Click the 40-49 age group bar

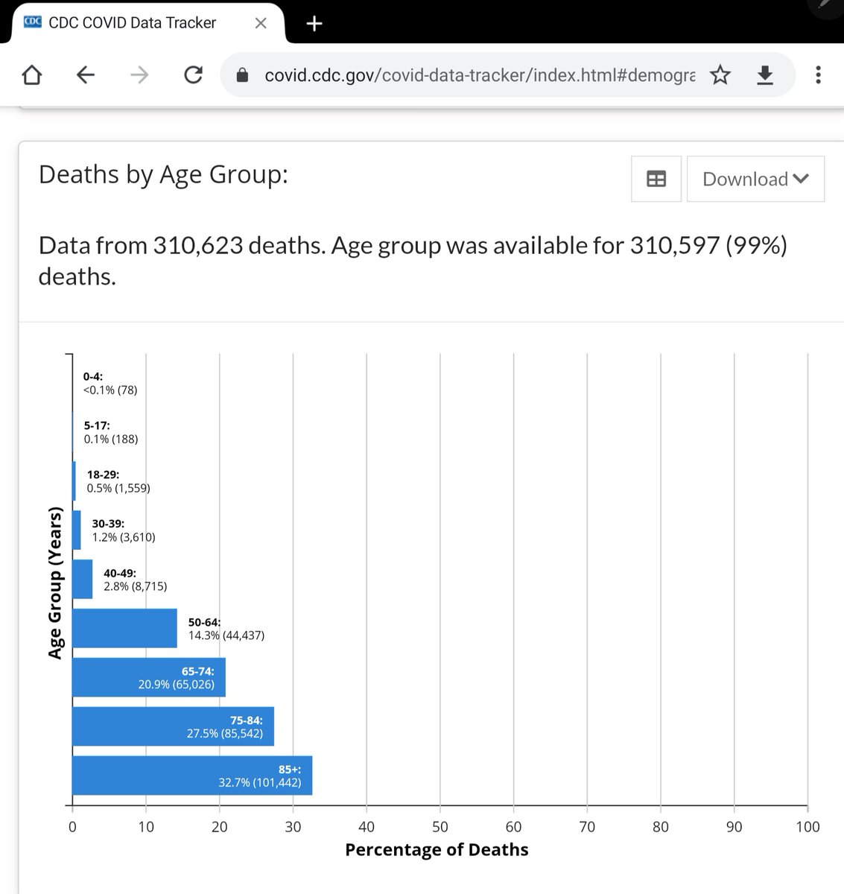[83, 579]
